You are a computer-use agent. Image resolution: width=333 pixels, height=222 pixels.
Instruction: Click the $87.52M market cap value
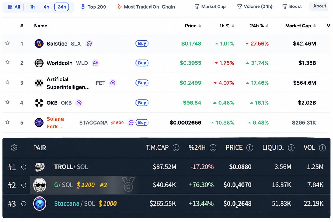coord(164,167)
